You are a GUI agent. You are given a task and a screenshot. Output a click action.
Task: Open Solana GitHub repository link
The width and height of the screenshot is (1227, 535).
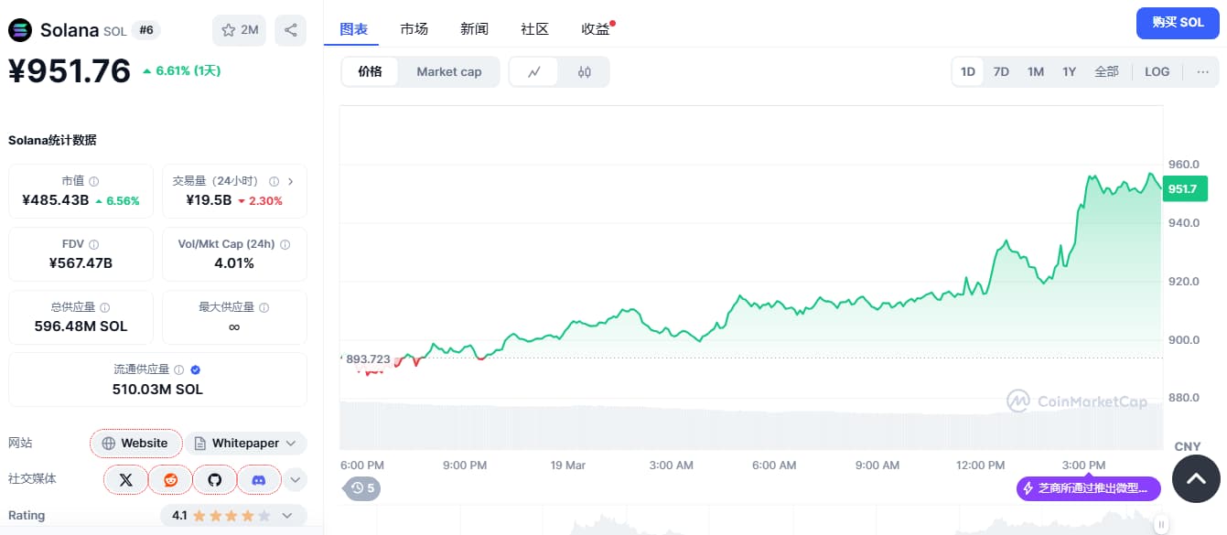215,479
